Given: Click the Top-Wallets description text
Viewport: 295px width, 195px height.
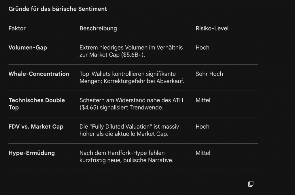Looking at the screenshot, I should (132, 78).
